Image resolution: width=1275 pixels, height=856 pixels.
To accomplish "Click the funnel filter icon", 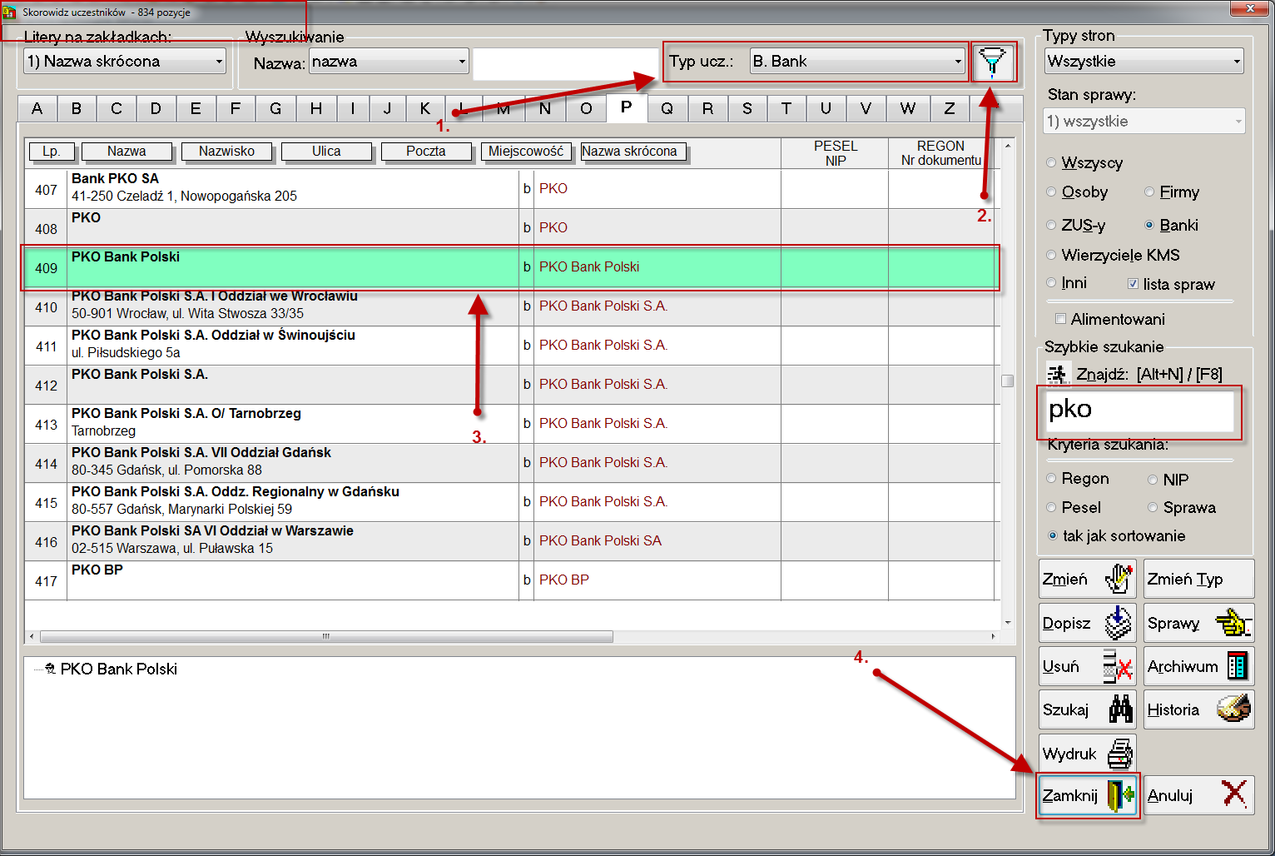I will pos(992,62).
